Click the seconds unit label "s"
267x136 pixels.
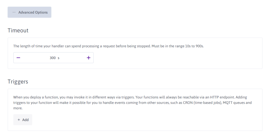tap(59, 58)
